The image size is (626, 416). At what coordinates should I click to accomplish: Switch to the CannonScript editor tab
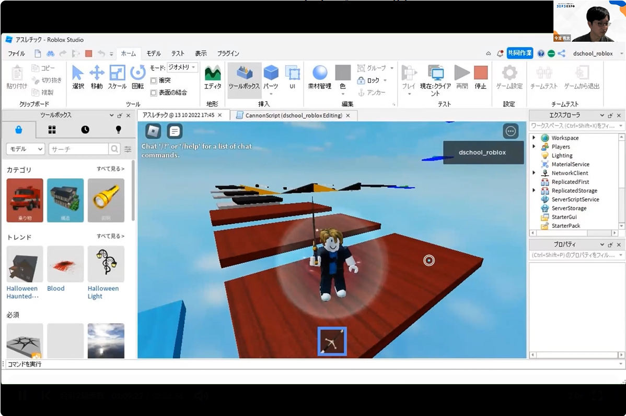(294, 116)
